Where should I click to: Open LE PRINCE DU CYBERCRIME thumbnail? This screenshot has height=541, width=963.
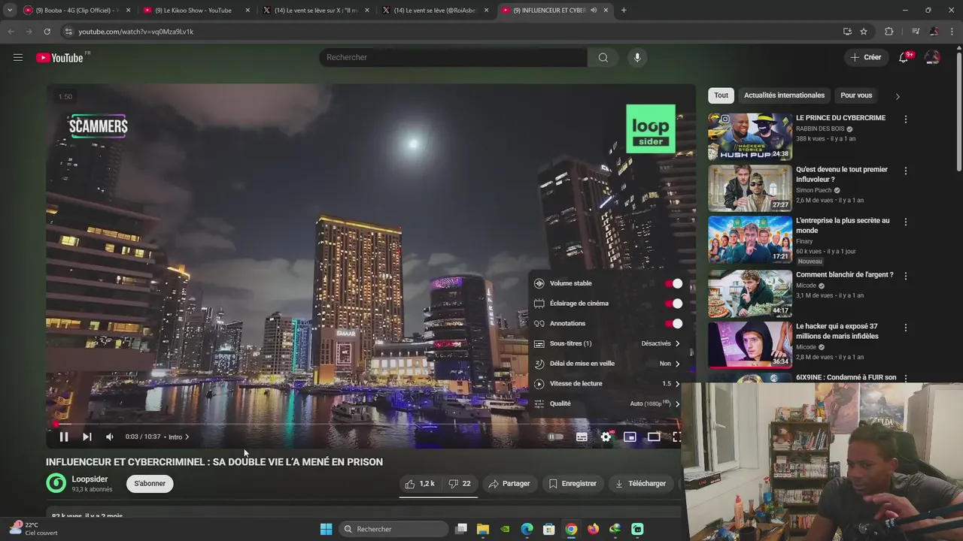(750, 137)
